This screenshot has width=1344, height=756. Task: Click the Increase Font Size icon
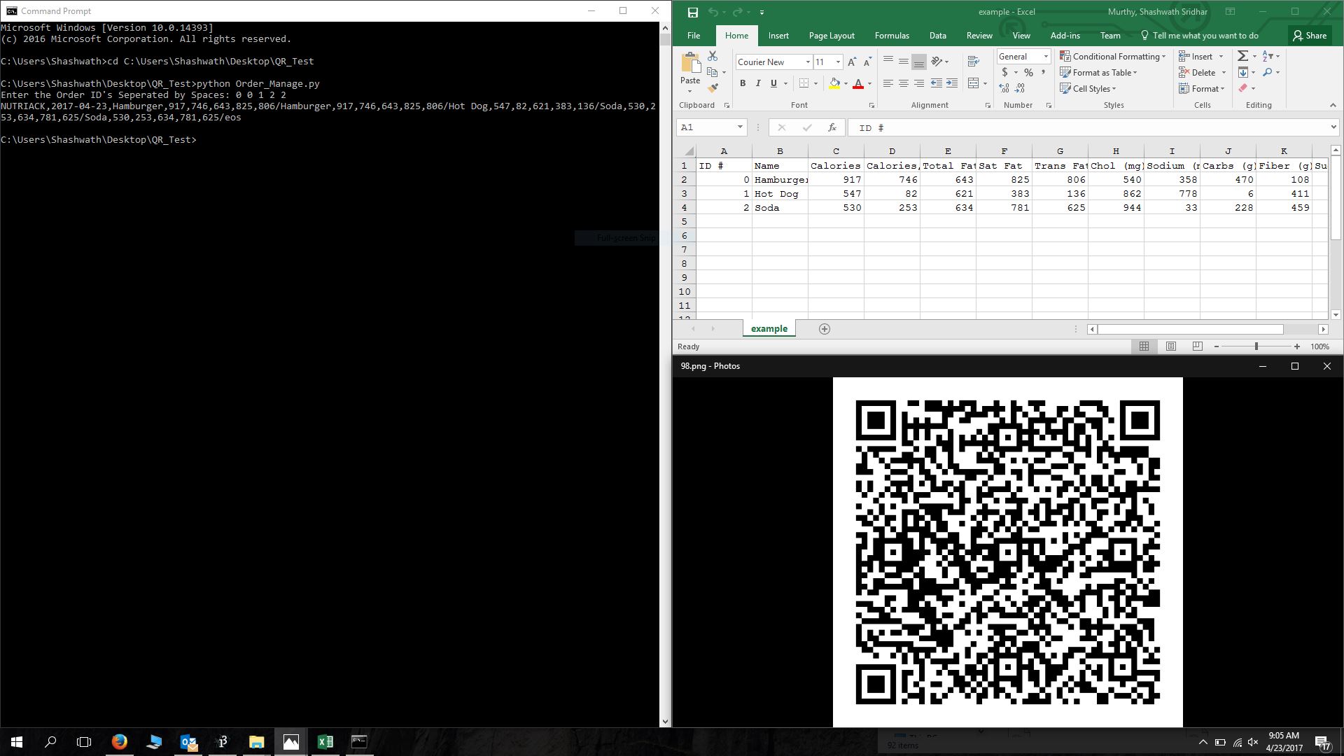[852, 62]
